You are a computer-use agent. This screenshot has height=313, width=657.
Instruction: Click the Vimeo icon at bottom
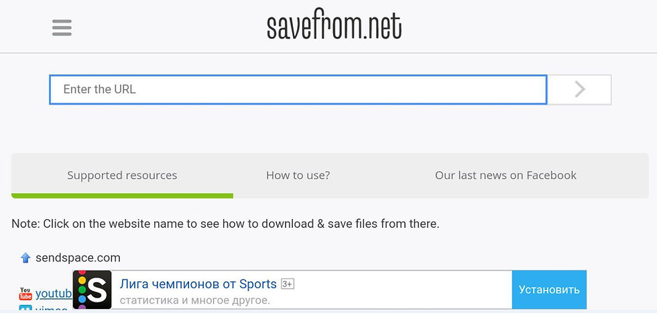25,309
